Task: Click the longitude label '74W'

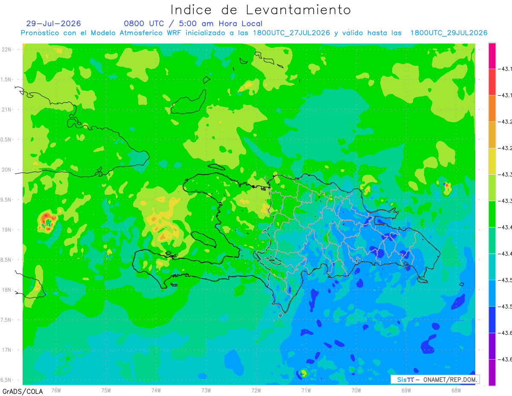Action: (x=156, y=390)
